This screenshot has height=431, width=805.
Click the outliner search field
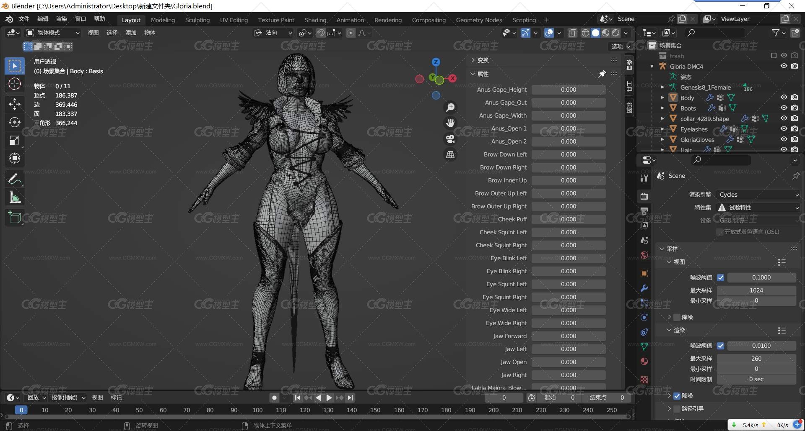715,33
